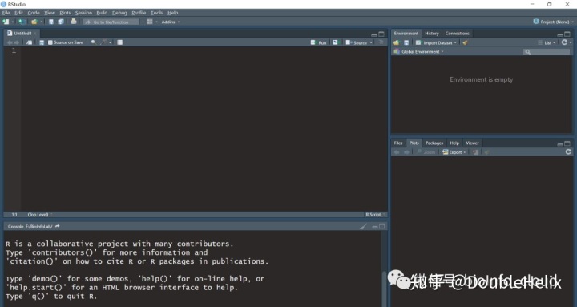Clear the console with broom icon
577x307 pixels.
(364, 226)
